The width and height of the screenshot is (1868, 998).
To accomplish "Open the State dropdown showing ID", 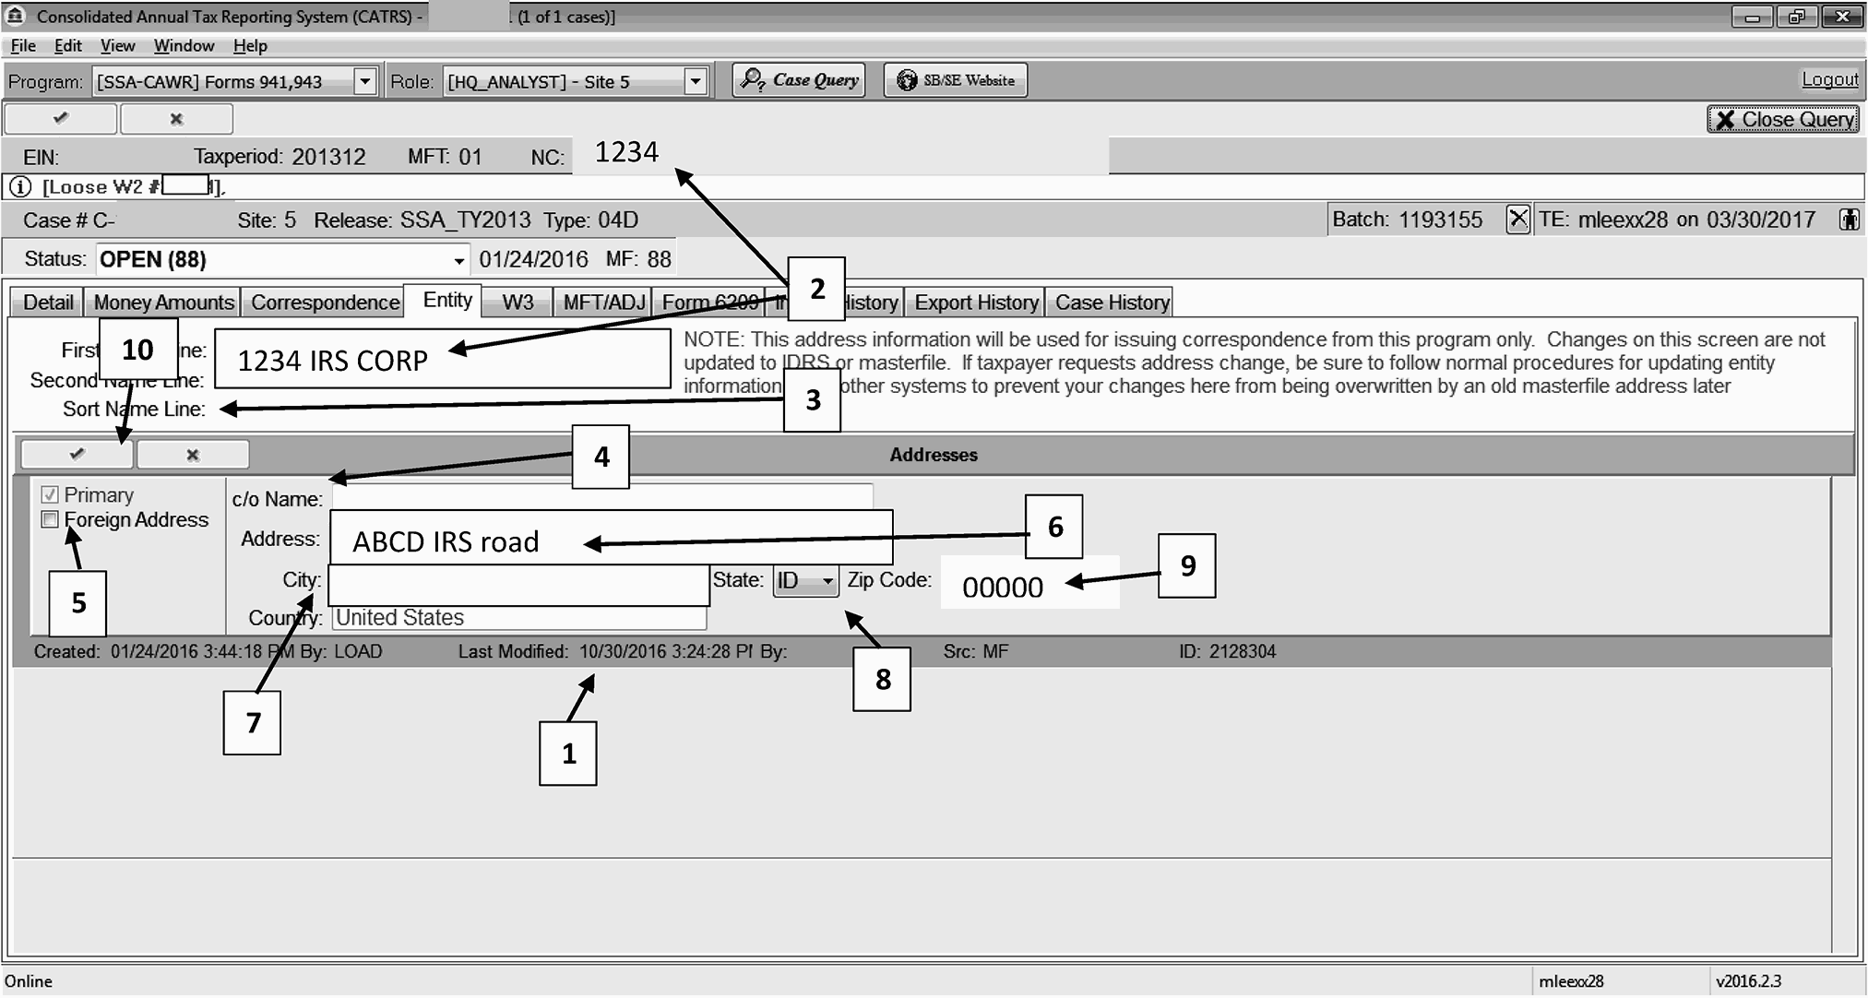I will (827, 581).
